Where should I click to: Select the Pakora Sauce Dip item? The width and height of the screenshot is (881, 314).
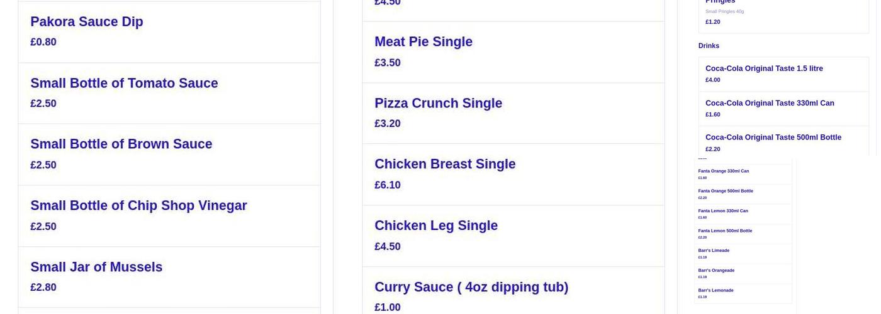(x=169, y=31)
